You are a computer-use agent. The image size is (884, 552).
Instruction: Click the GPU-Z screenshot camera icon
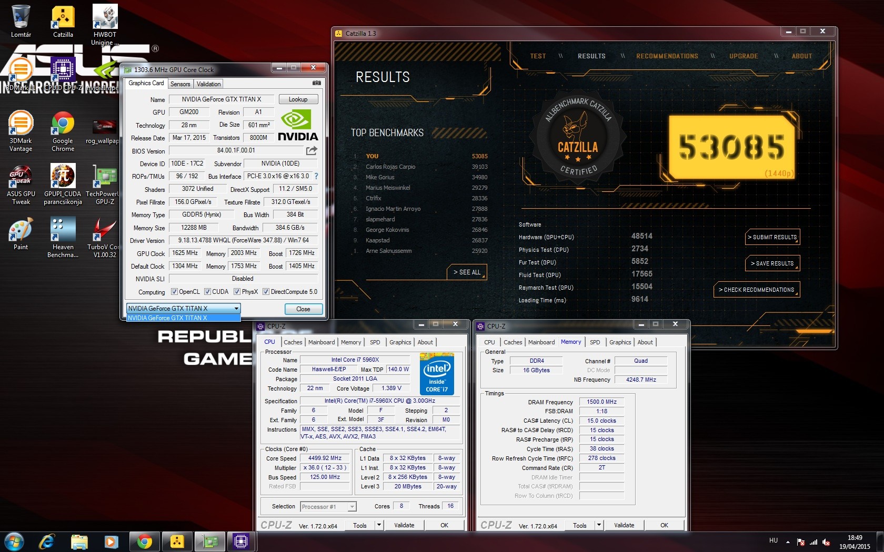(x=317, y=83)
